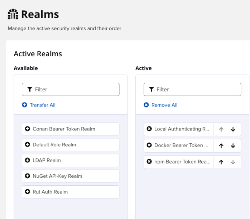Add Default Role Realm via plus icon
Image resolution: width=250 pixels, height=219 pixels.
tap(28, 145)
